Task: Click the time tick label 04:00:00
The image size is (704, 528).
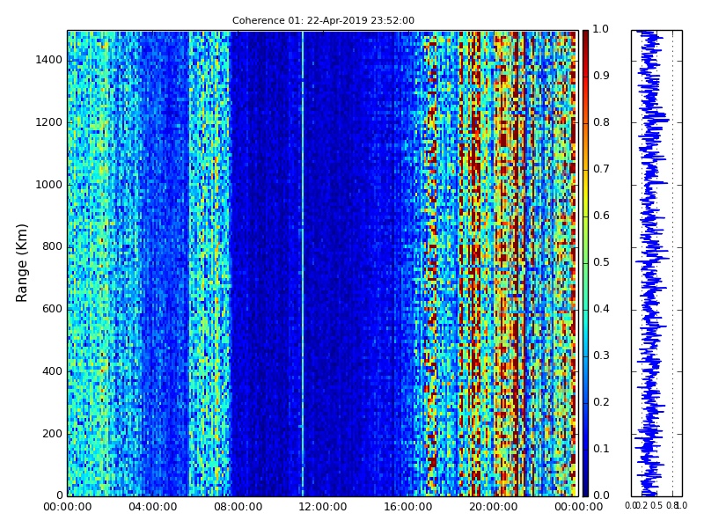Action: [x=152, y=508]
